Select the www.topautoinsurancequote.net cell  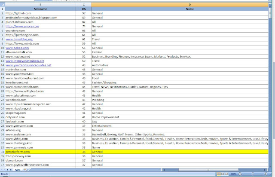(40, 104)
